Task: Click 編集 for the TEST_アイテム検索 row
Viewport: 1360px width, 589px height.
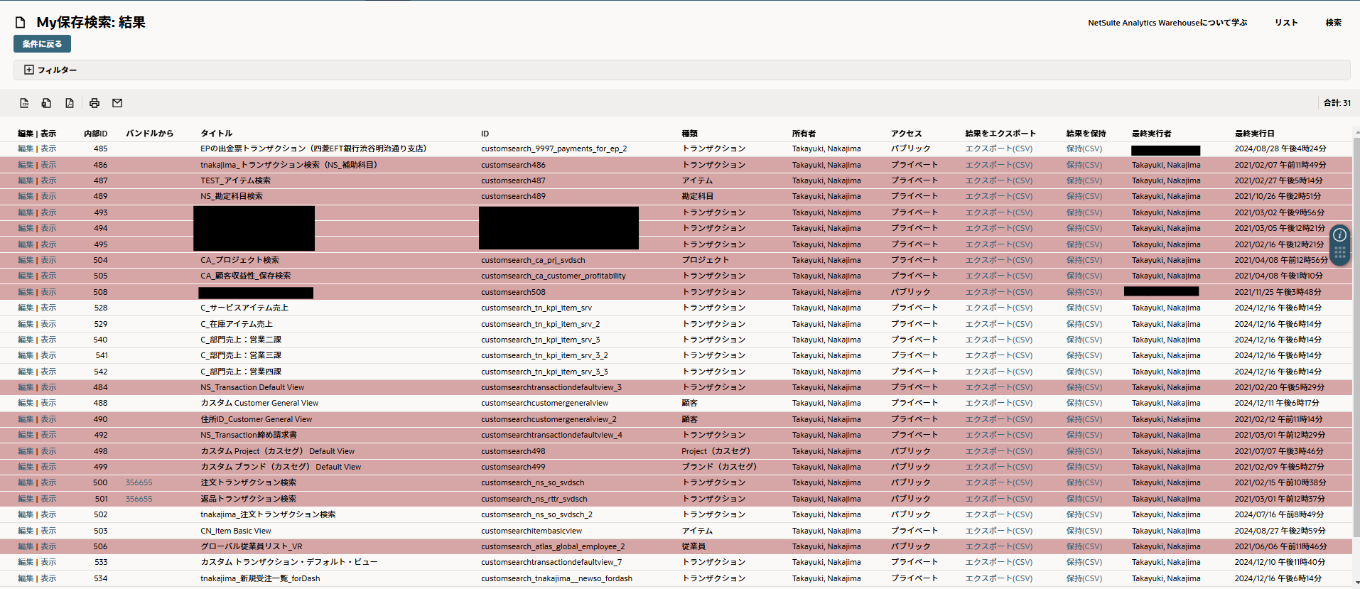Action: click(x=26, y=180)
